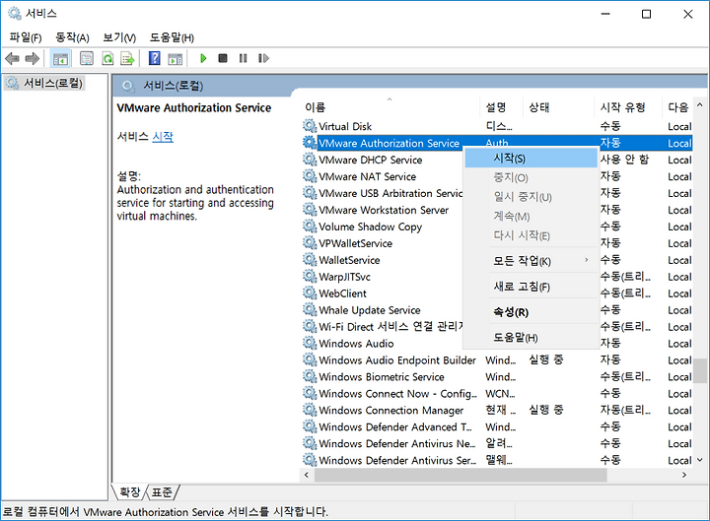Maximize the 서비스 window
This screenshot has height=521, width=710.
pos(646,14)
